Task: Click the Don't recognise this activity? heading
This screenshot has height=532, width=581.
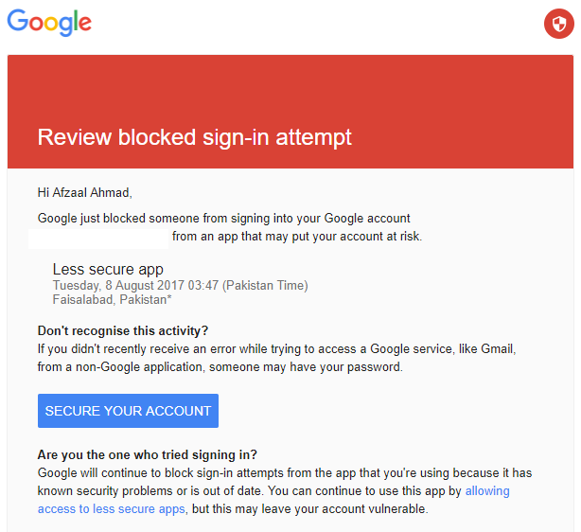Action: click(123, 330)
